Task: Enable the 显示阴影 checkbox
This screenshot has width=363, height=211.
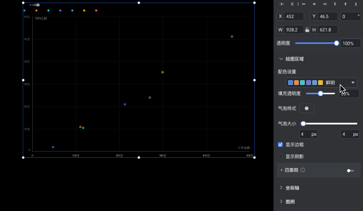Action: (x=280, y=157)
